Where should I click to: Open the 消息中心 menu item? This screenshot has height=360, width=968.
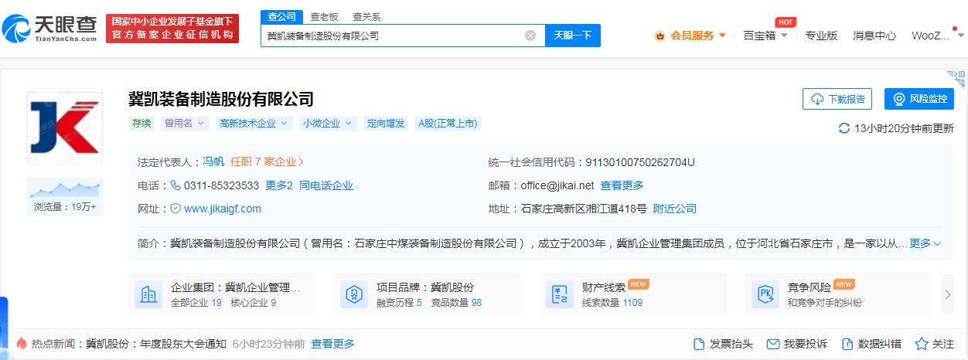[x=874, y=36]
